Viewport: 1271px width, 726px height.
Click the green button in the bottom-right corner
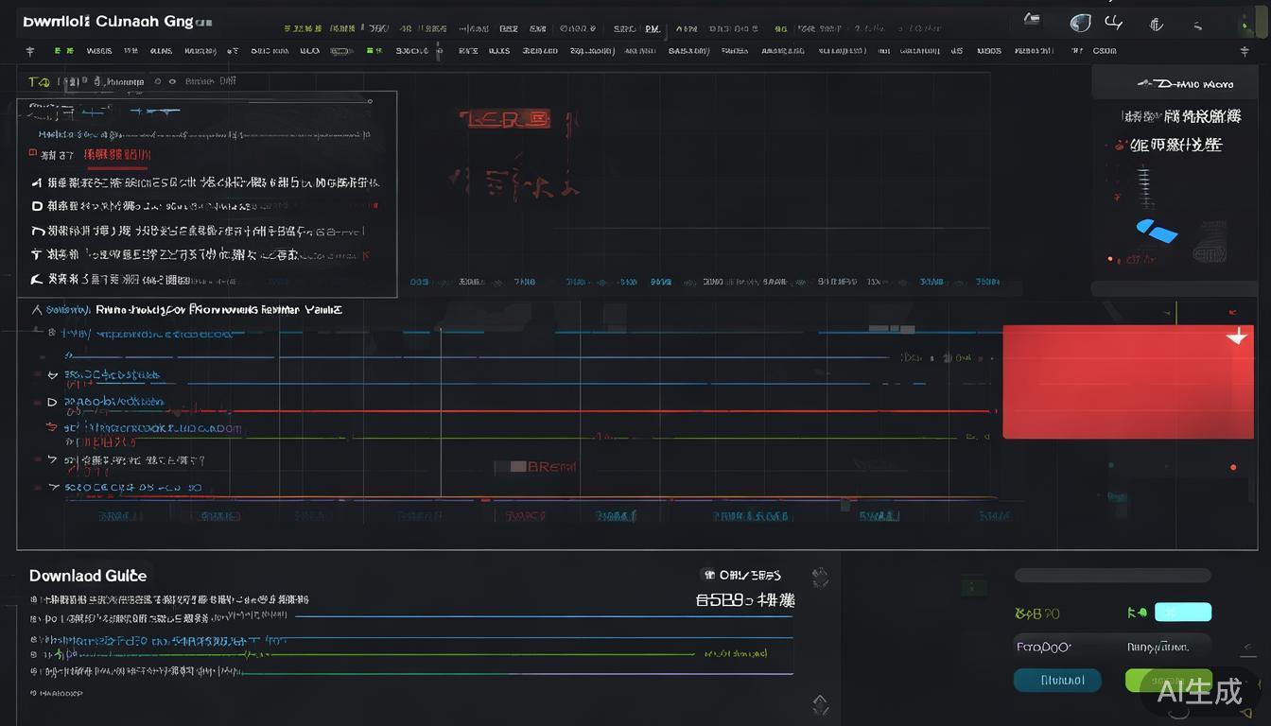(1168, 680)
